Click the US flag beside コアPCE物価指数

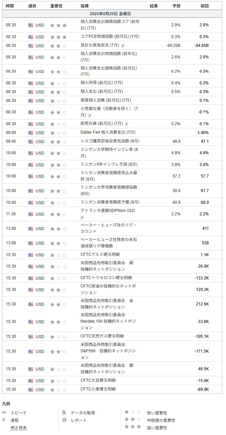31,37
